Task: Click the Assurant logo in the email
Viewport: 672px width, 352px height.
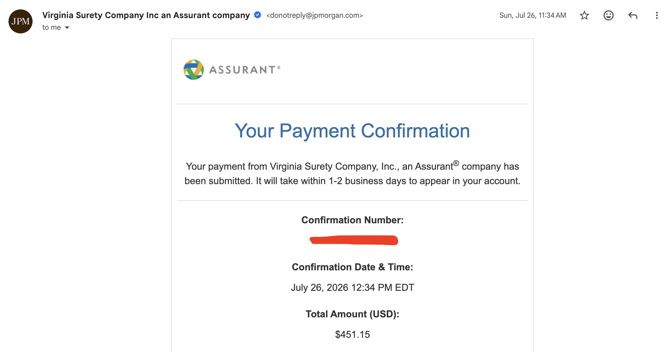Action: pyautogui.click(x=232, y=70)
